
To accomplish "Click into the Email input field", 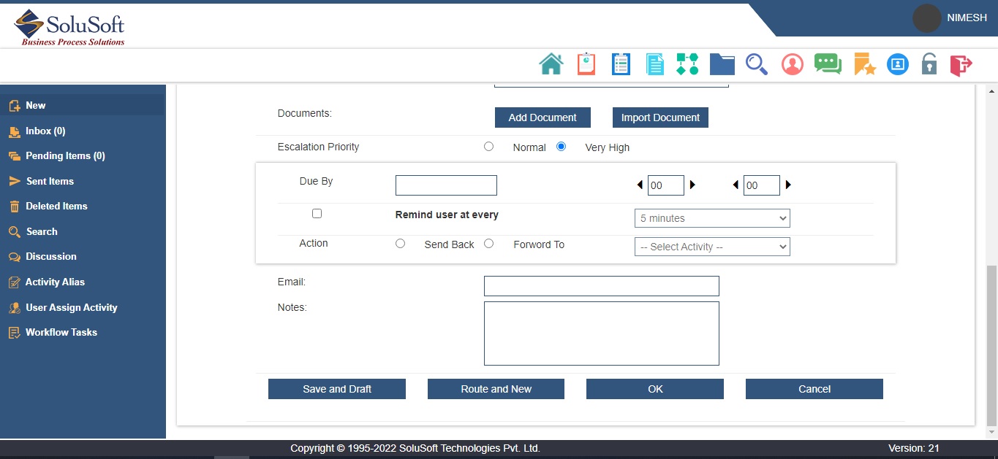I will (601, 286).
